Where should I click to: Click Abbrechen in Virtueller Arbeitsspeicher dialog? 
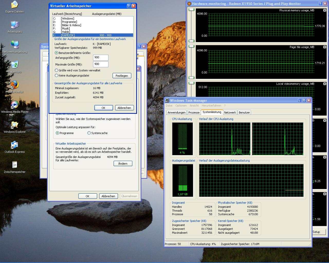[124, 108]
